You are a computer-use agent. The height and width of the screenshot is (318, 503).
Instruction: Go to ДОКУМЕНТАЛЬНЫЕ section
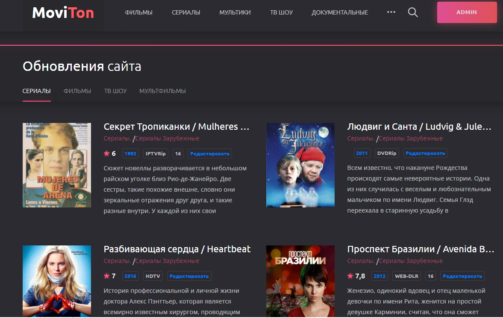pos(340,12)
